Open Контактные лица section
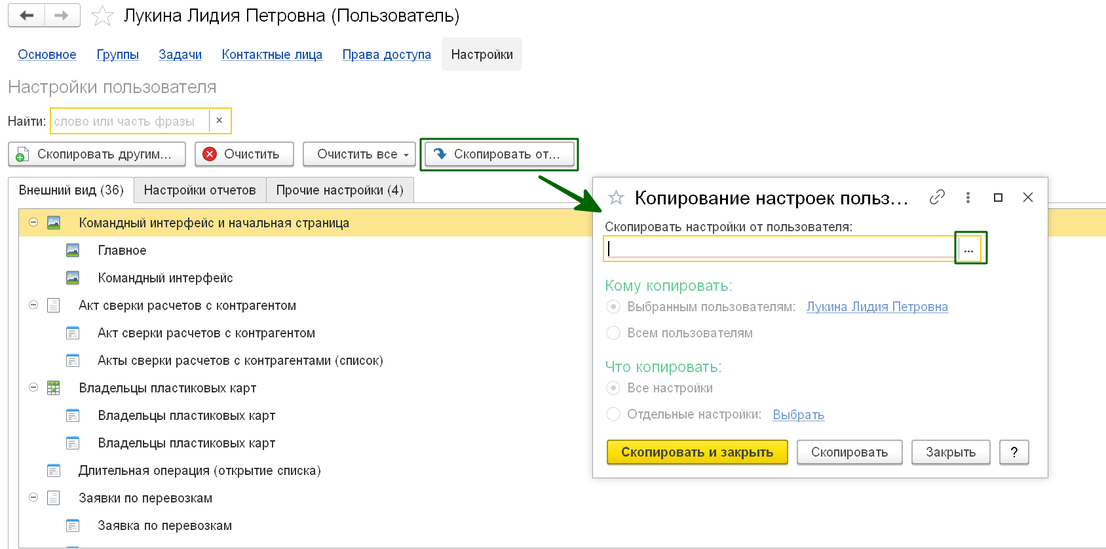Image resolution: width=1106 pixels, height=549 pixels. click(x=272, y=54)
